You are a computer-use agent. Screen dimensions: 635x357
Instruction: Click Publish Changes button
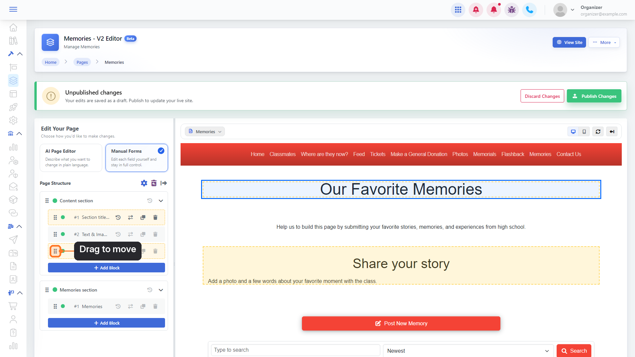click(594, 96)
